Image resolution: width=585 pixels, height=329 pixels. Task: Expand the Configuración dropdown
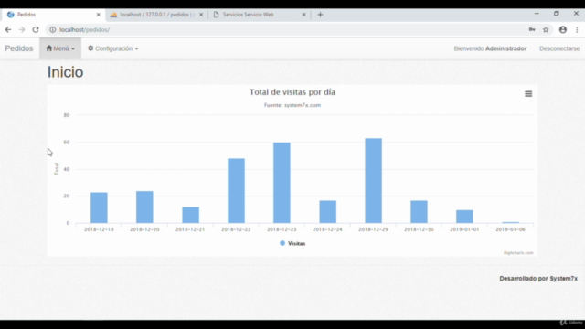[x=112, y=48]
